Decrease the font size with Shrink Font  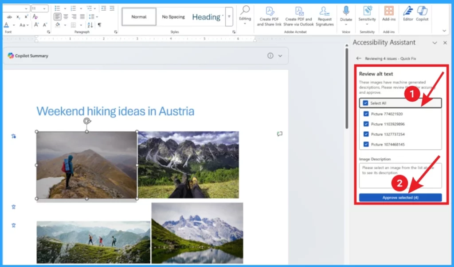45,25
